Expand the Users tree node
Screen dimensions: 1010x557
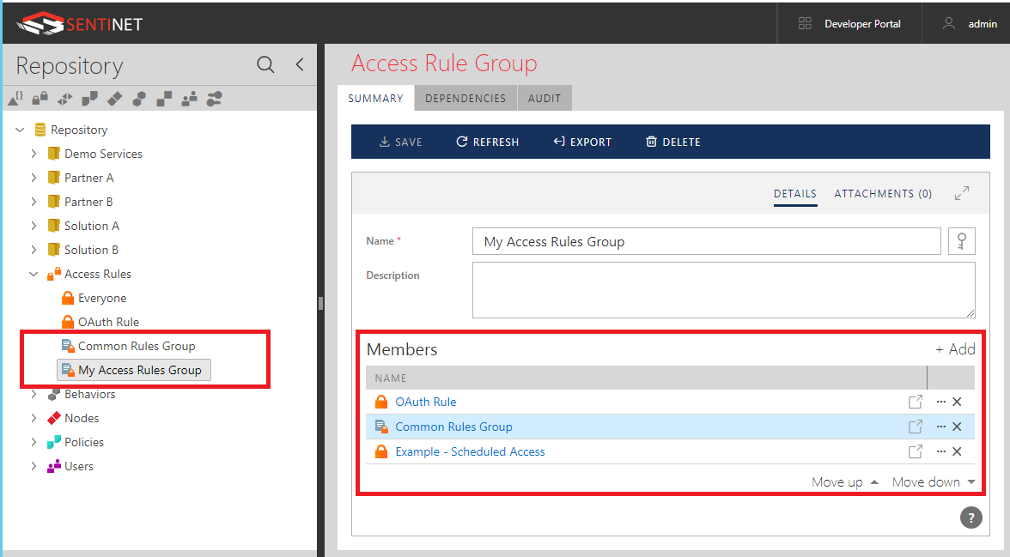coord(33,466)
